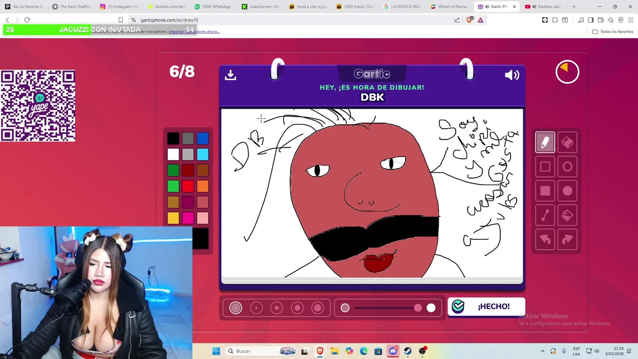The width and height of the screenshot is (638, 359).
Task: Open Brave VPN shield icon
Action: [x=621, y=20]
